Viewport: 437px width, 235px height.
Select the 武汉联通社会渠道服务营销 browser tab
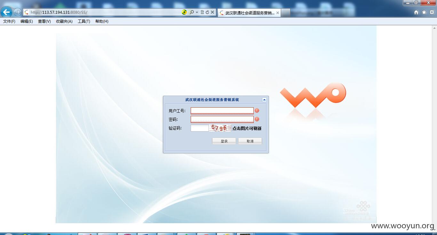(249, 13)
